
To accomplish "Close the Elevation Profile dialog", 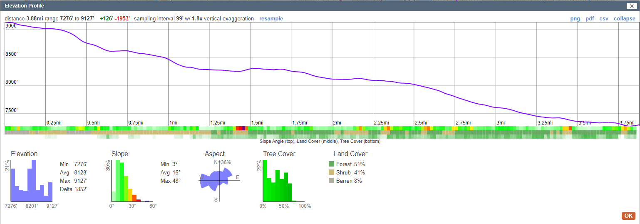I will [x=631, y=6].
